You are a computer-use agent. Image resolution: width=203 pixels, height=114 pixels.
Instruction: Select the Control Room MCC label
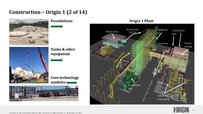[179, 32]
